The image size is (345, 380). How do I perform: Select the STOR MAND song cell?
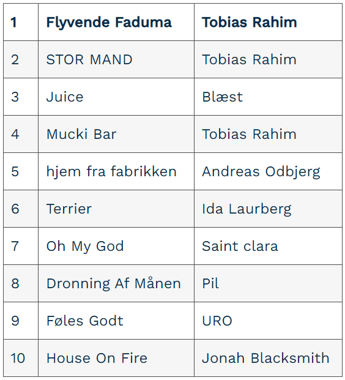point(116,59)
